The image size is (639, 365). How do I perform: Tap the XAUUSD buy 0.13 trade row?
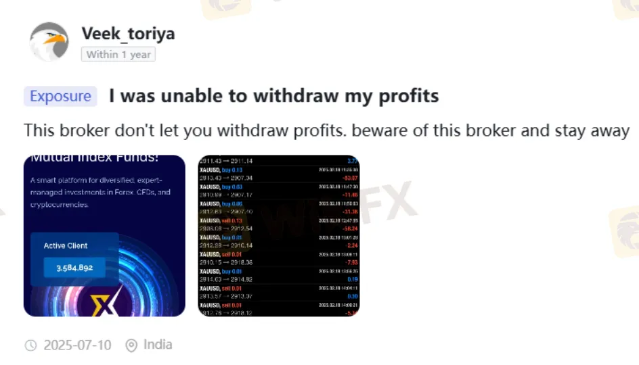point(279,174)
